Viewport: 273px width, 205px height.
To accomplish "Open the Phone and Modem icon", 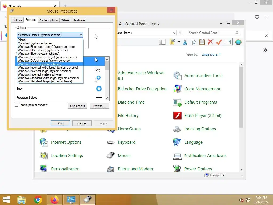I will (x=111, y=169).
